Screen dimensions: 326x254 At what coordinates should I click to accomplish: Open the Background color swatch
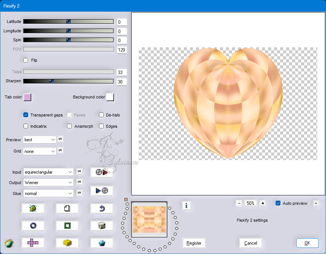point(110,97)
